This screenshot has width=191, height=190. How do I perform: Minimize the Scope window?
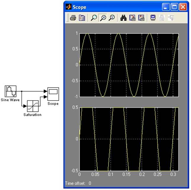coord(165,7)
